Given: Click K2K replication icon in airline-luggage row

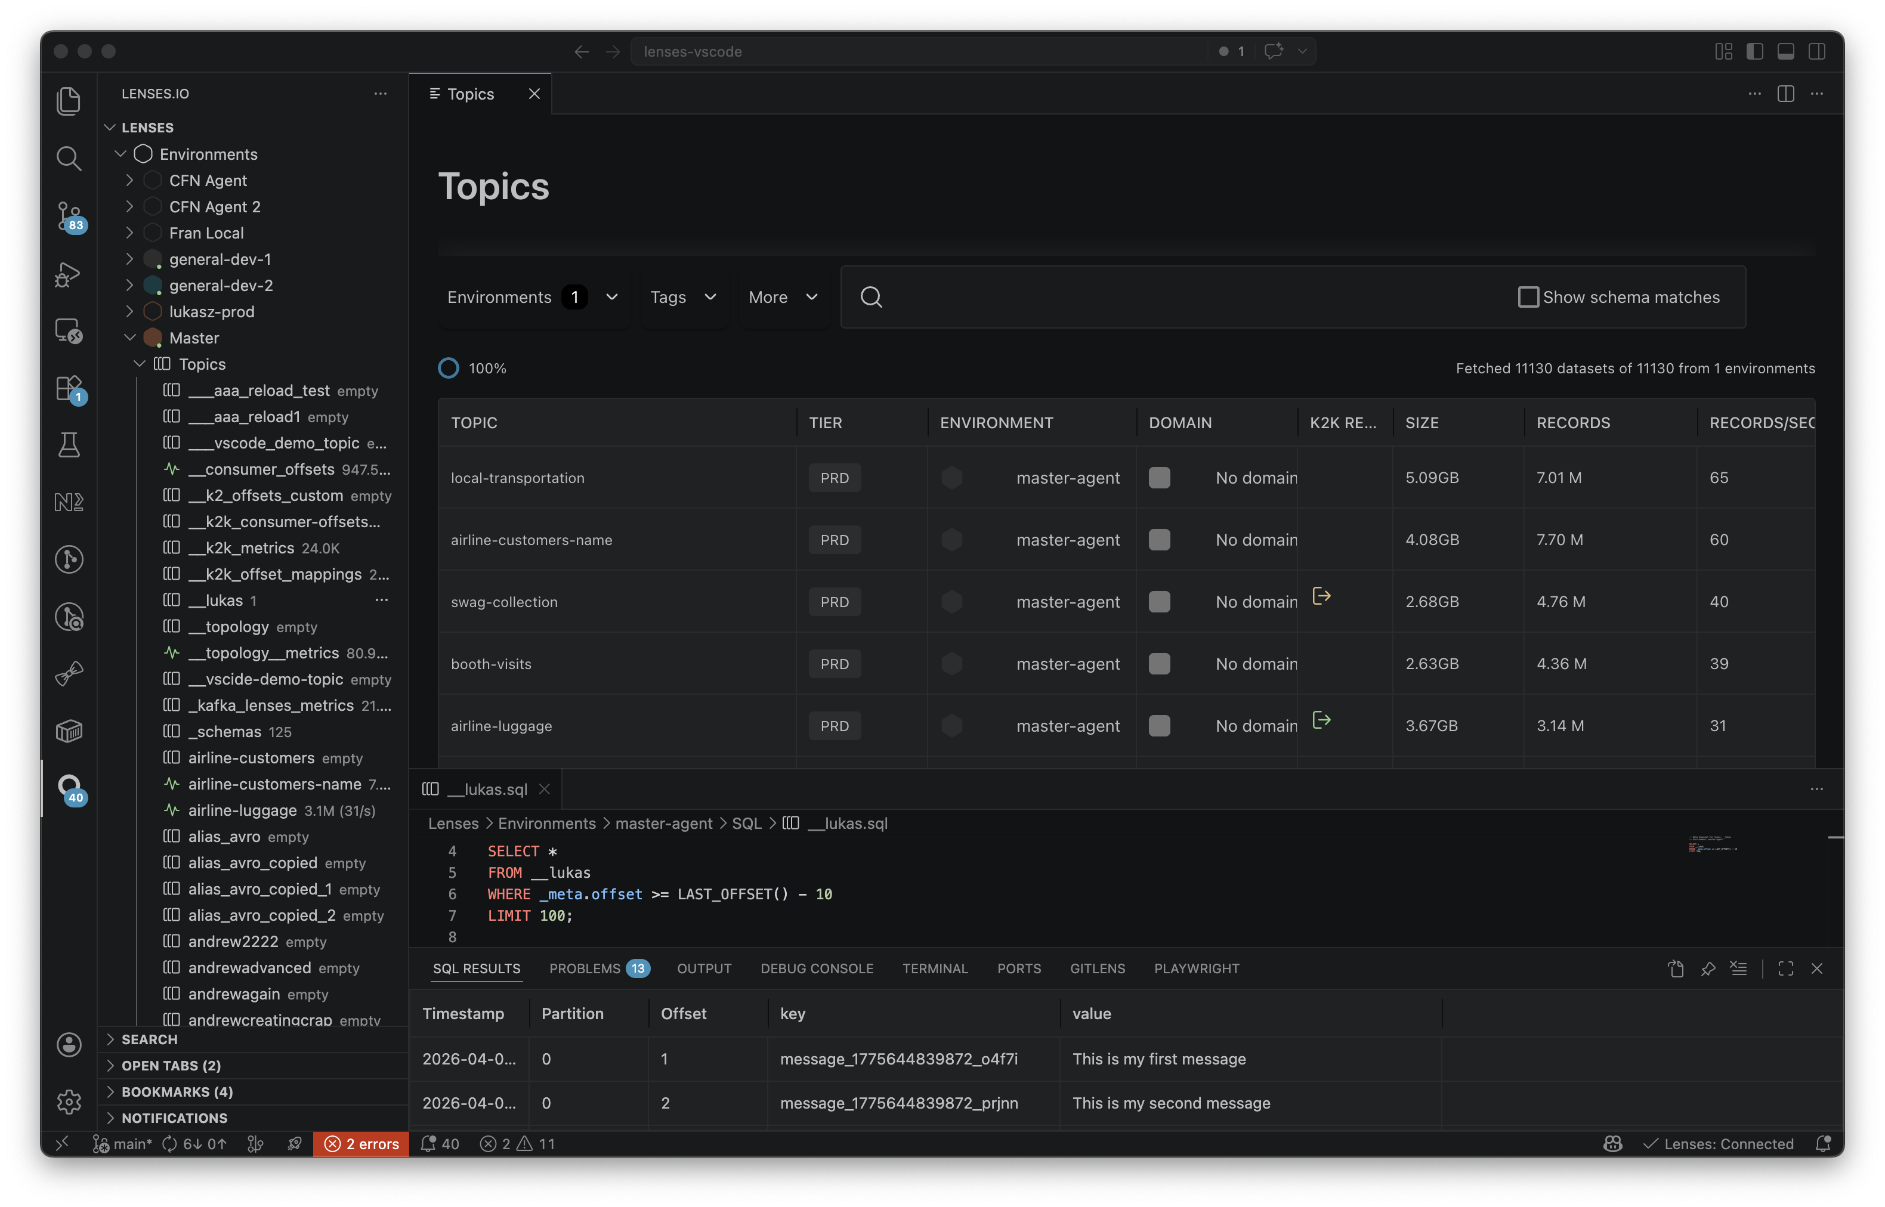Looking at the screenshot, I should point(1321,720).
